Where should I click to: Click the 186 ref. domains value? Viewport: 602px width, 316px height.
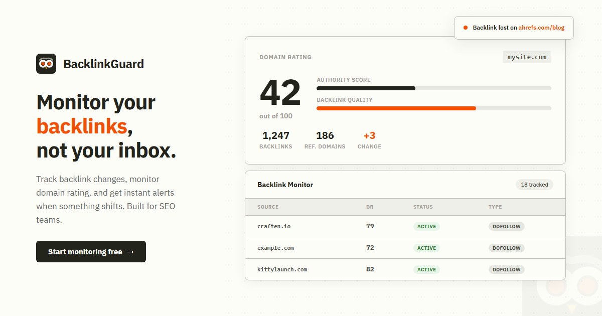coord(325,135)
